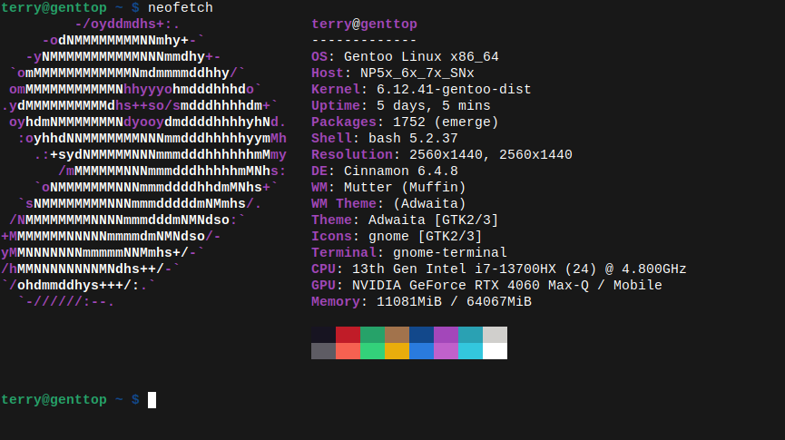Click the Packages: 1752 (emerge) line
This screenshot has width=785, height=440.
point(405,122)
